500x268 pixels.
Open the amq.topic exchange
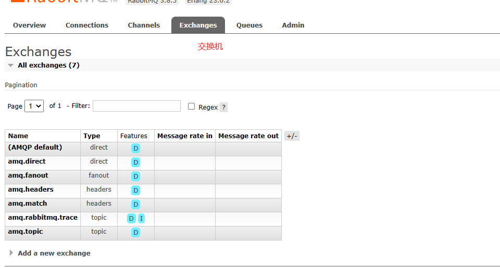point(26,231)
